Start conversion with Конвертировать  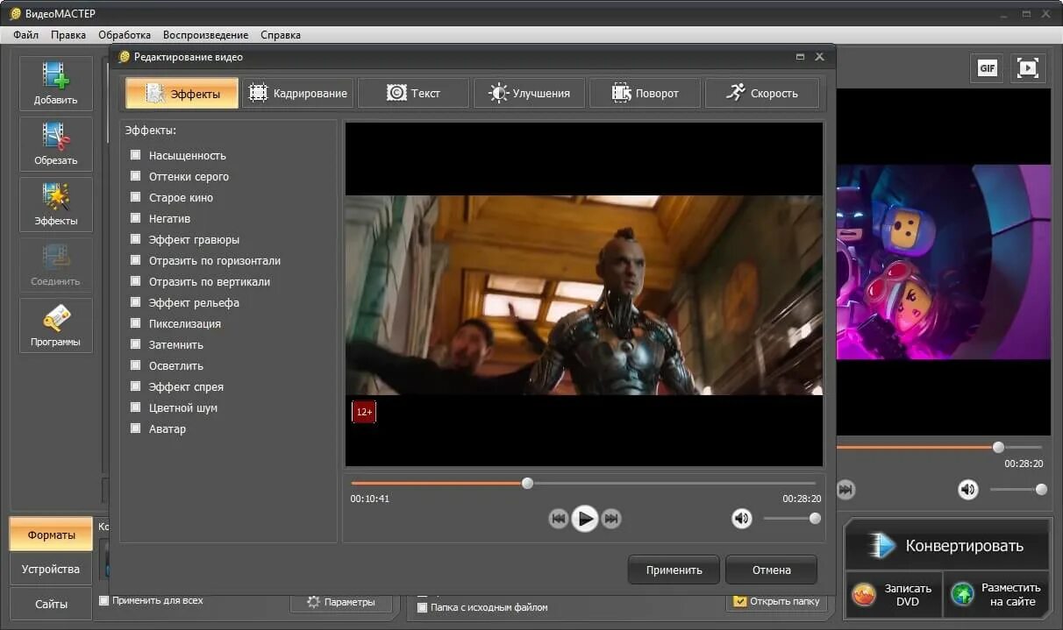pyautogui.click(x=947, y=545)
